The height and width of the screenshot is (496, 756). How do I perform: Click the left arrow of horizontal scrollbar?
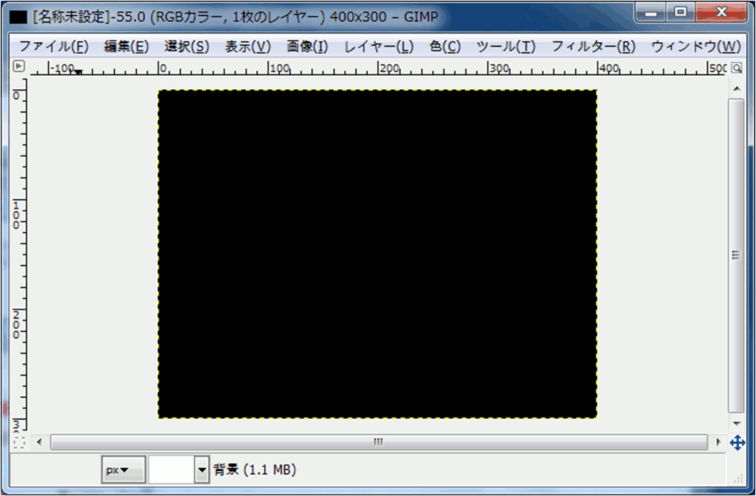[x=39, y=443]
